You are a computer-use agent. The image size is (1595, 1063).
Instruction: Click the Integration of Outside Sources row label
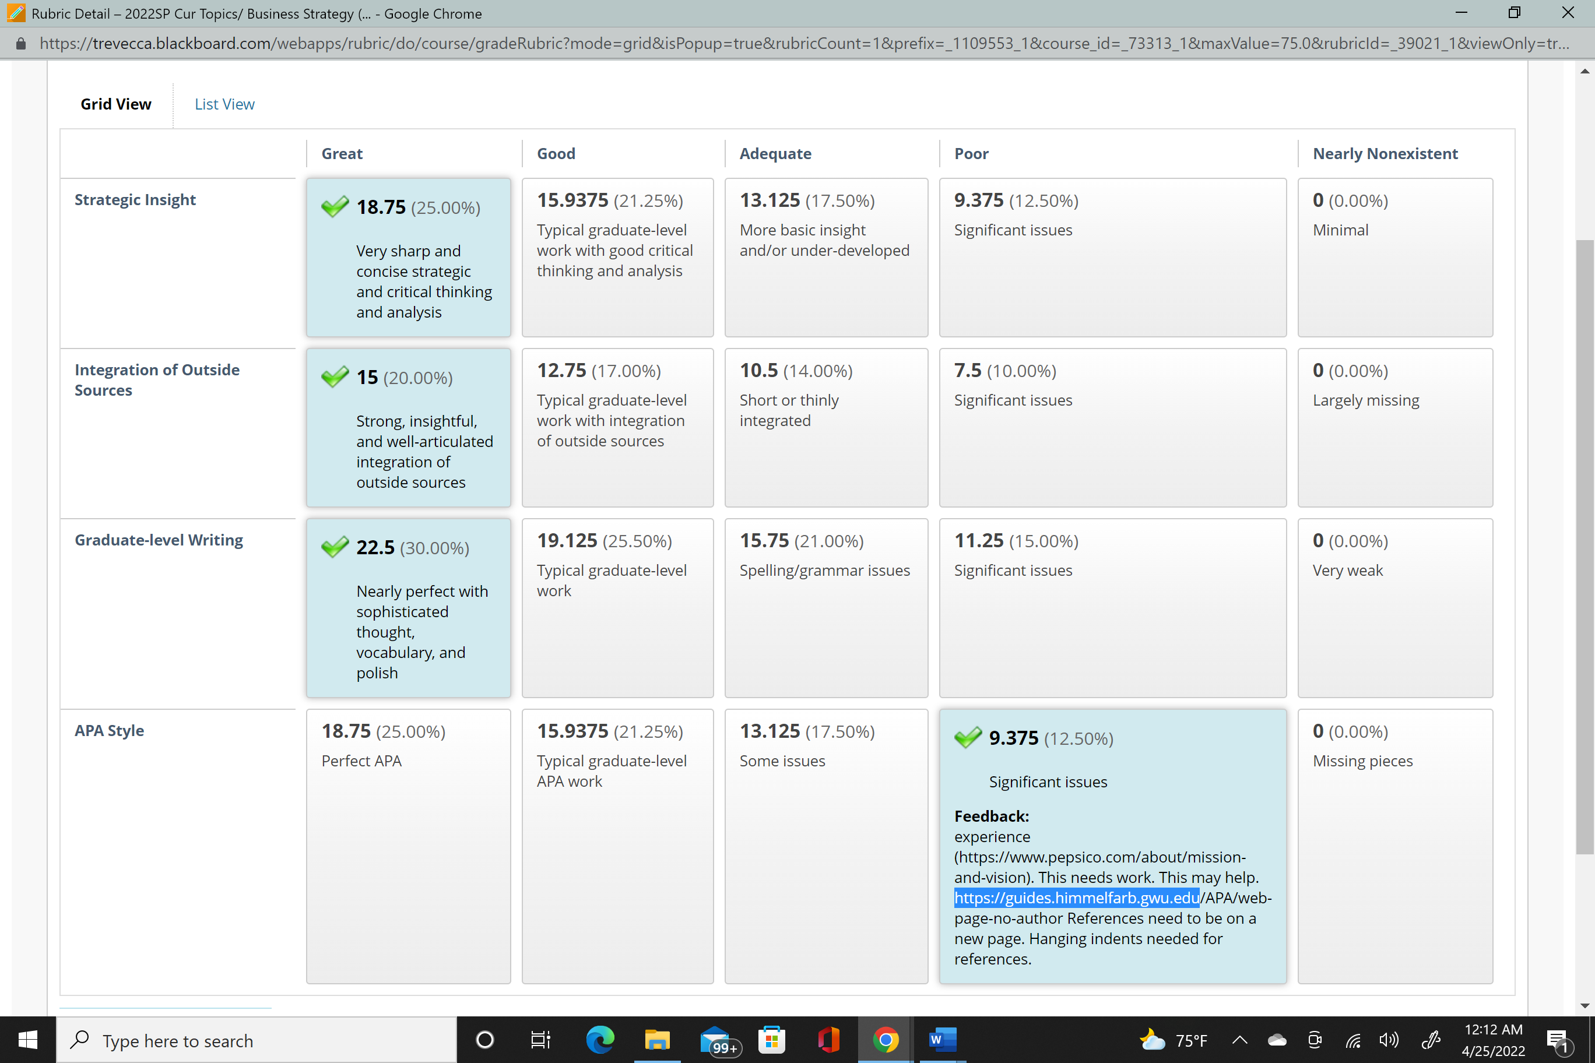[x=157, y=379]
